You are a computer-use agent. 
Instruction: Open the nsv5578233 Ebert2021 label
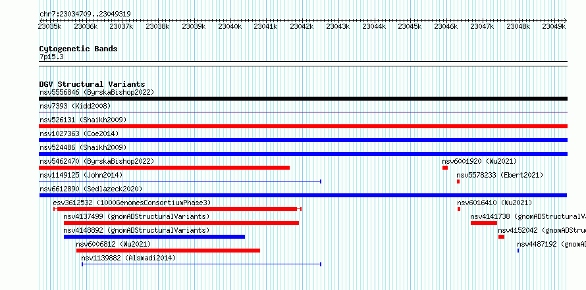[x=500, y=175]
